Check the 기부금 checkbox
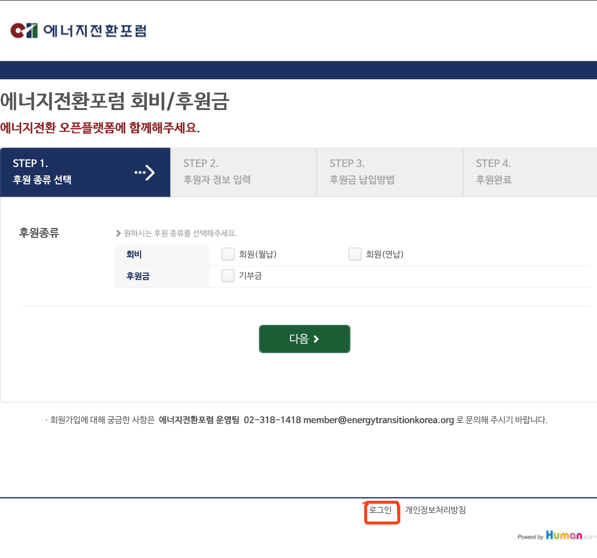Screen dimensions: 597x558 [x=228, y=276]
